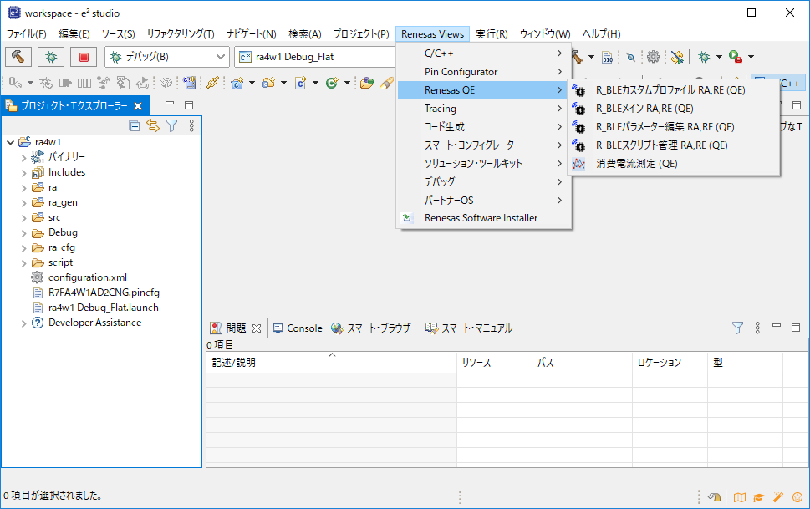The width and height of the screenshot is (810, 509).
Task: Switch to the Console tab
Action: tap(297, 328)
